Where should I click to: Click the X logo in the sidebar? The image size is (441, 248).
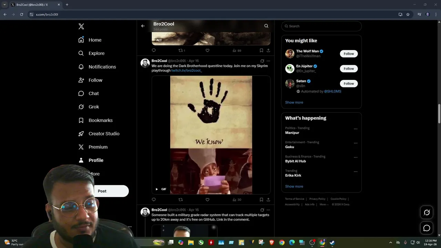click(x=81, y=27)
